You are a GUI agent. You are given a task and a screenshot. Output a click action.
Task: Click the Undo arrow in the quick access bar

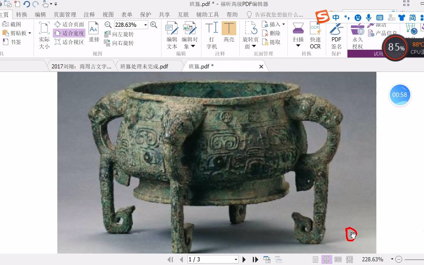pos(26,4)
